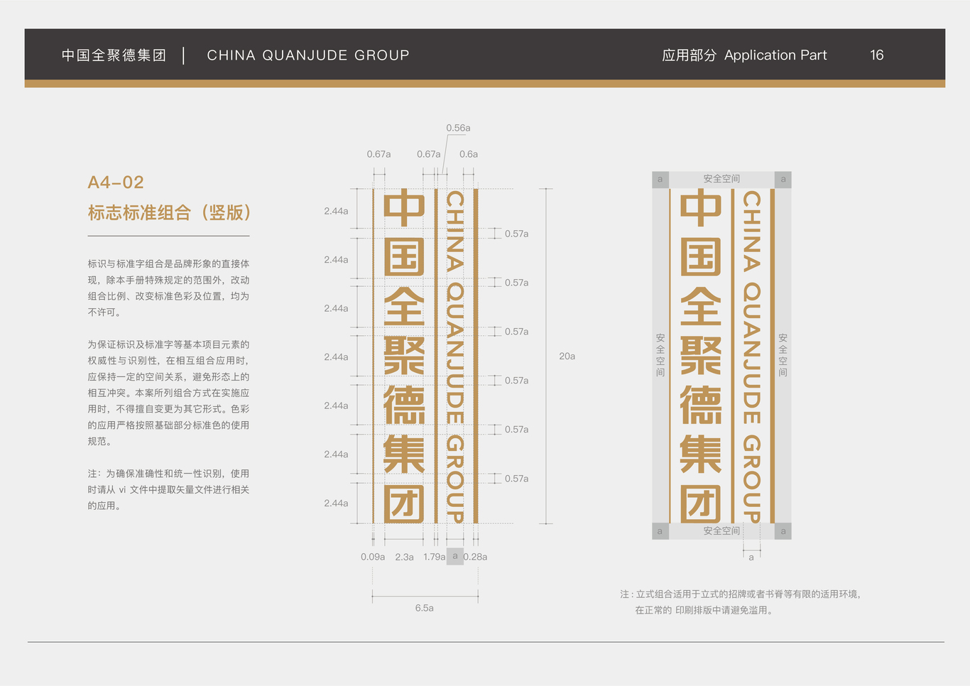
Task: Click the 全 character in safe-space logo
Action: click(701, 307)
